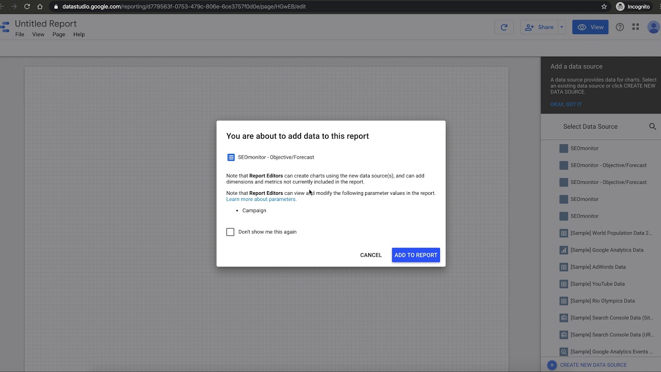Open the Help question mark icon
This screenshot has height=372, width=661.
620,27
